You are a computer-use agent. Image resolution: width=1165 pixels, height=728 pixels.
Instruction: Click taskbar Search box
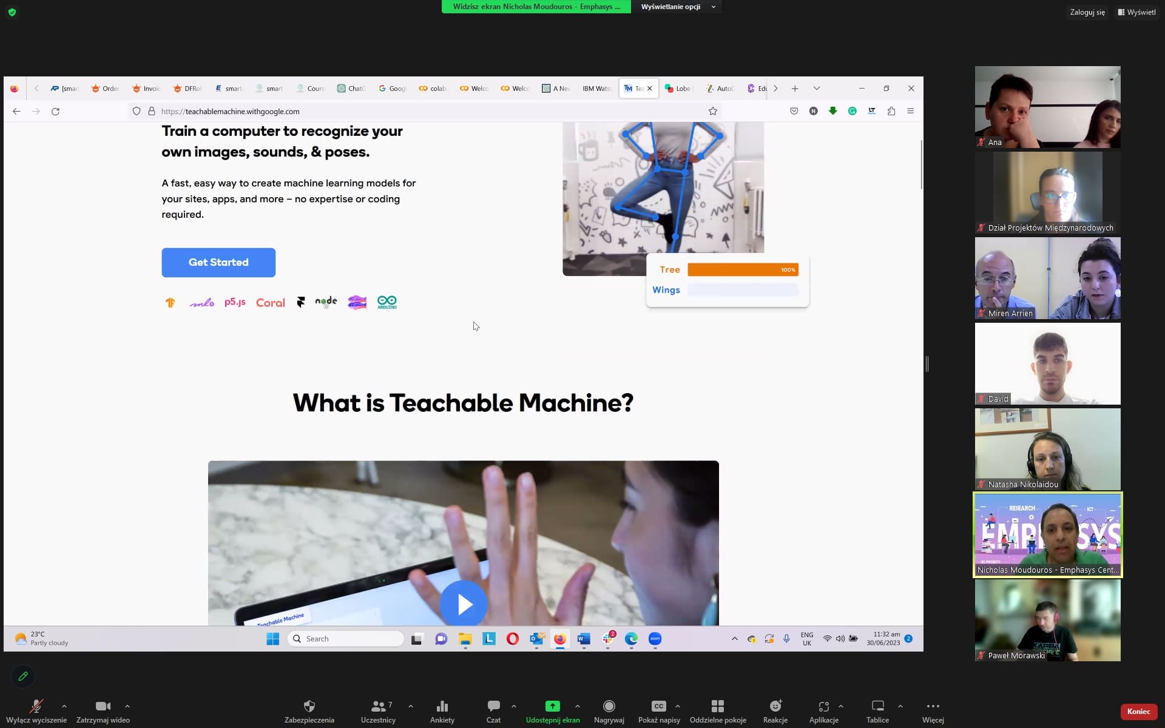pos(345,639)
